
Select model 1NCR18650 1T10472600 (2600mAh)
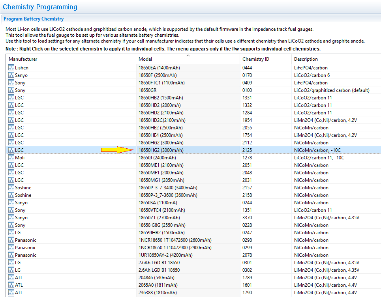tap(175, 240)
